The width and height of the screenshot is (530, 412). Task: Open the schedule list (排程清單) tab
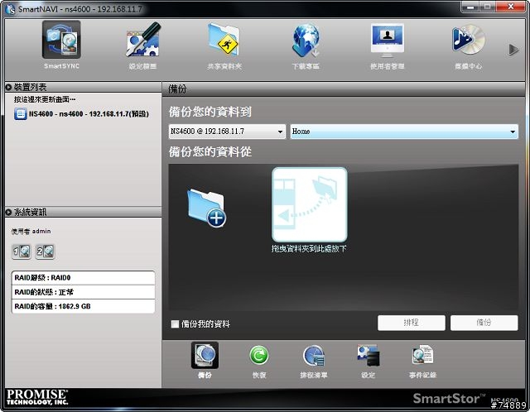coord(314,360)
